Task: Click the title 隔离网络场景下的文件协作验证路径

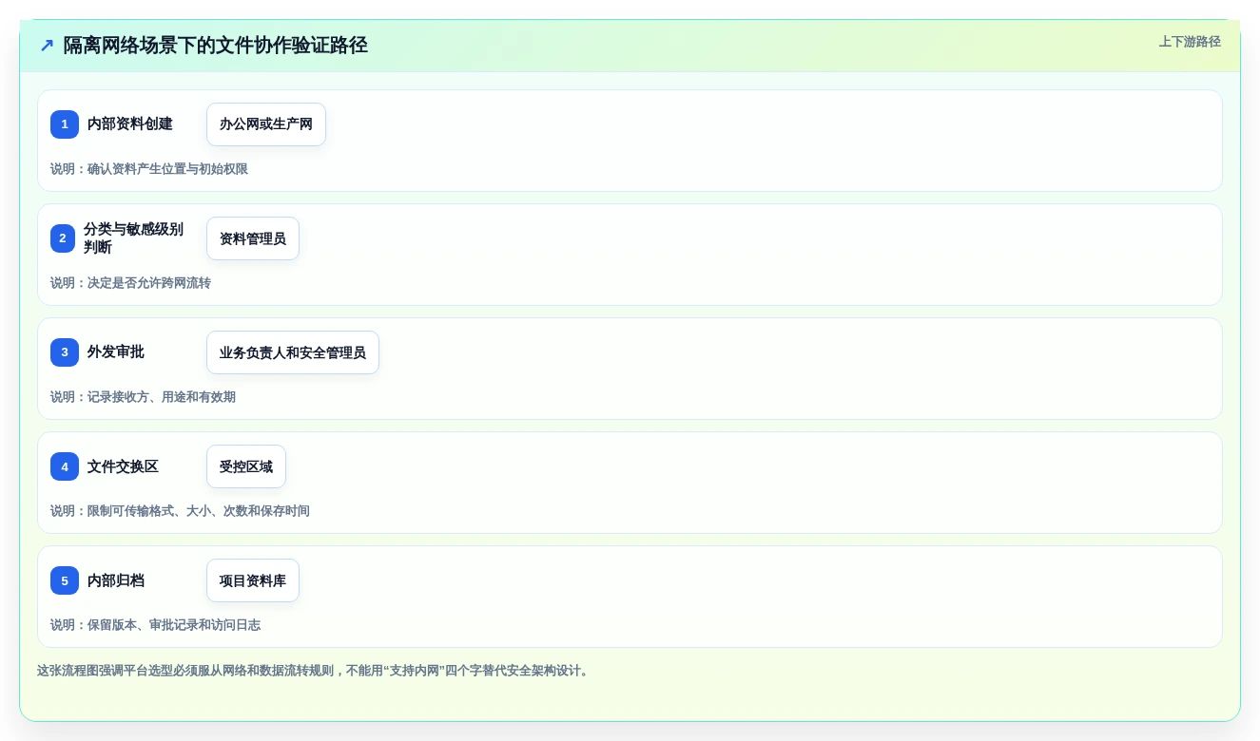Action: [x=215, y=46]
